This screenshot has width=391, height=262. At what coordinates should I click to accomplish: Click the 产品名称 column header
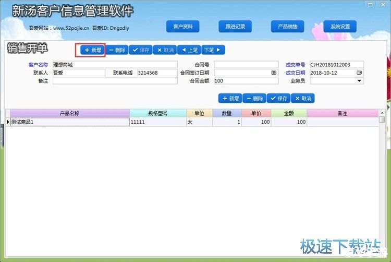(70, 113)
